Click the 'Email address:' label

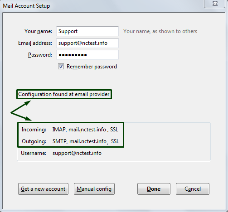[35, 43]
